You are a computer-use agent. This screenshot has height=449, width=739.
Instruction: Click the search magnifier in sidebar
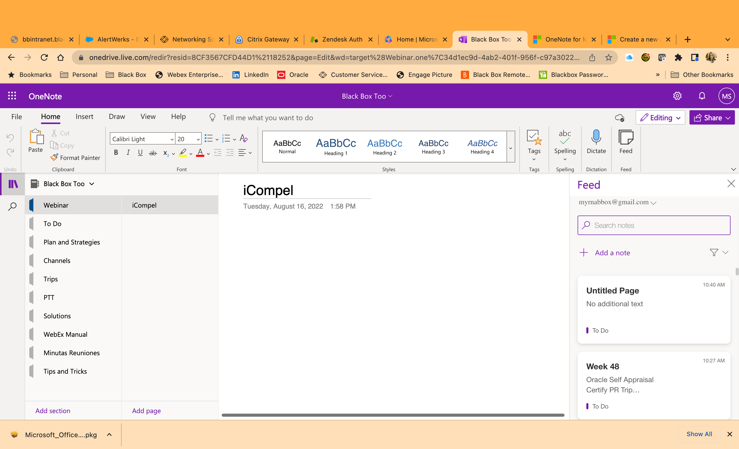pos(12,206)
